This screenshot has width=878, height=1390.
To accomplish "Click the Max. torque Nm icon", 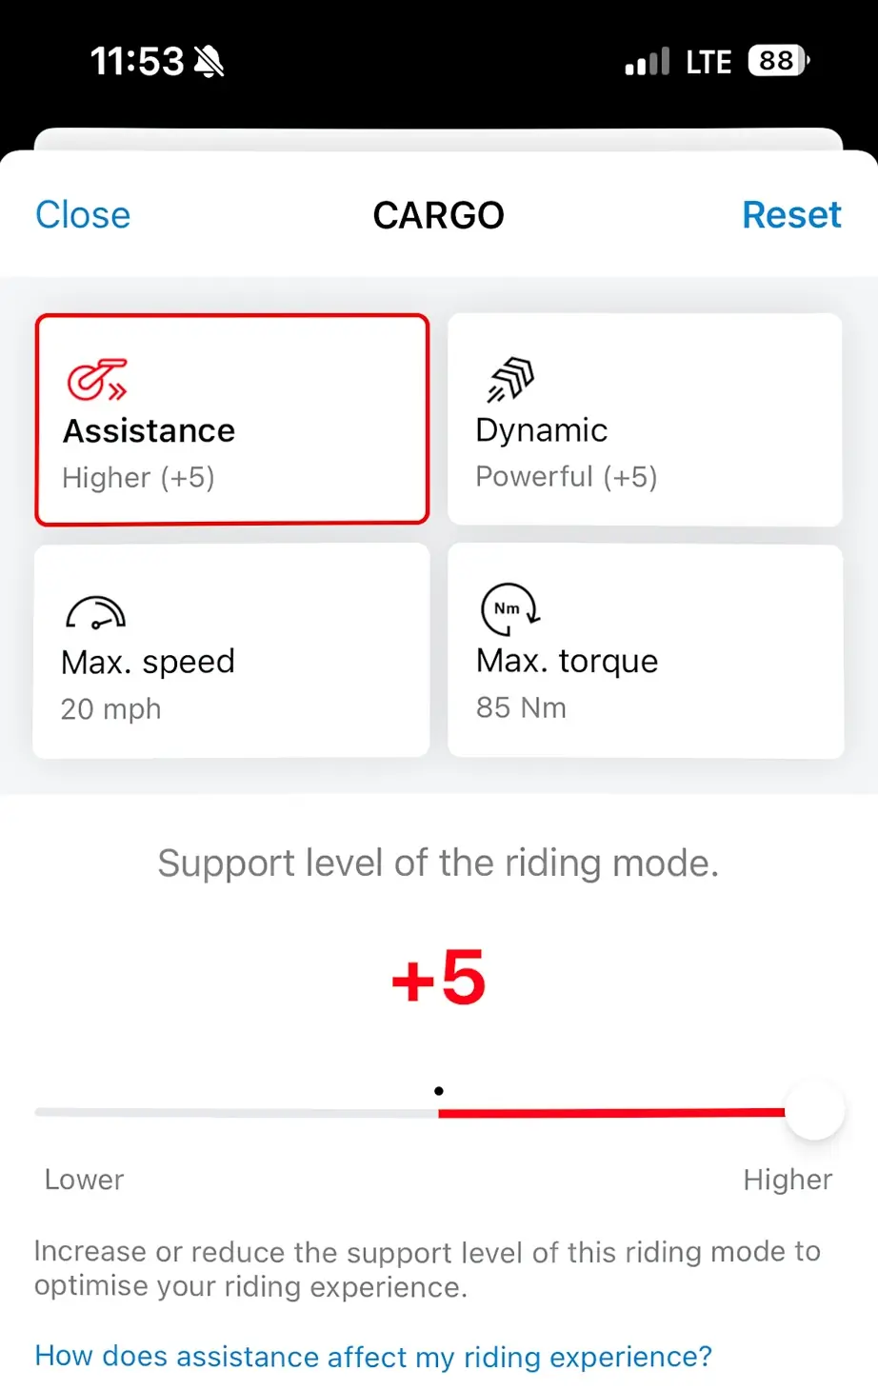I will pyautogui.click(x=510, y=611).
